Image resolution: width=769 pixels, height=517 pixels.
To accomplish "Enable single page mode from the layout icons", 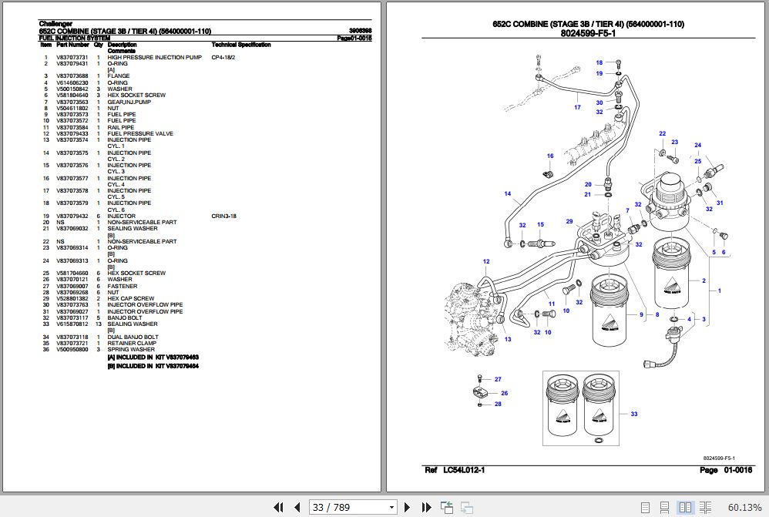I will click(646, 507).
